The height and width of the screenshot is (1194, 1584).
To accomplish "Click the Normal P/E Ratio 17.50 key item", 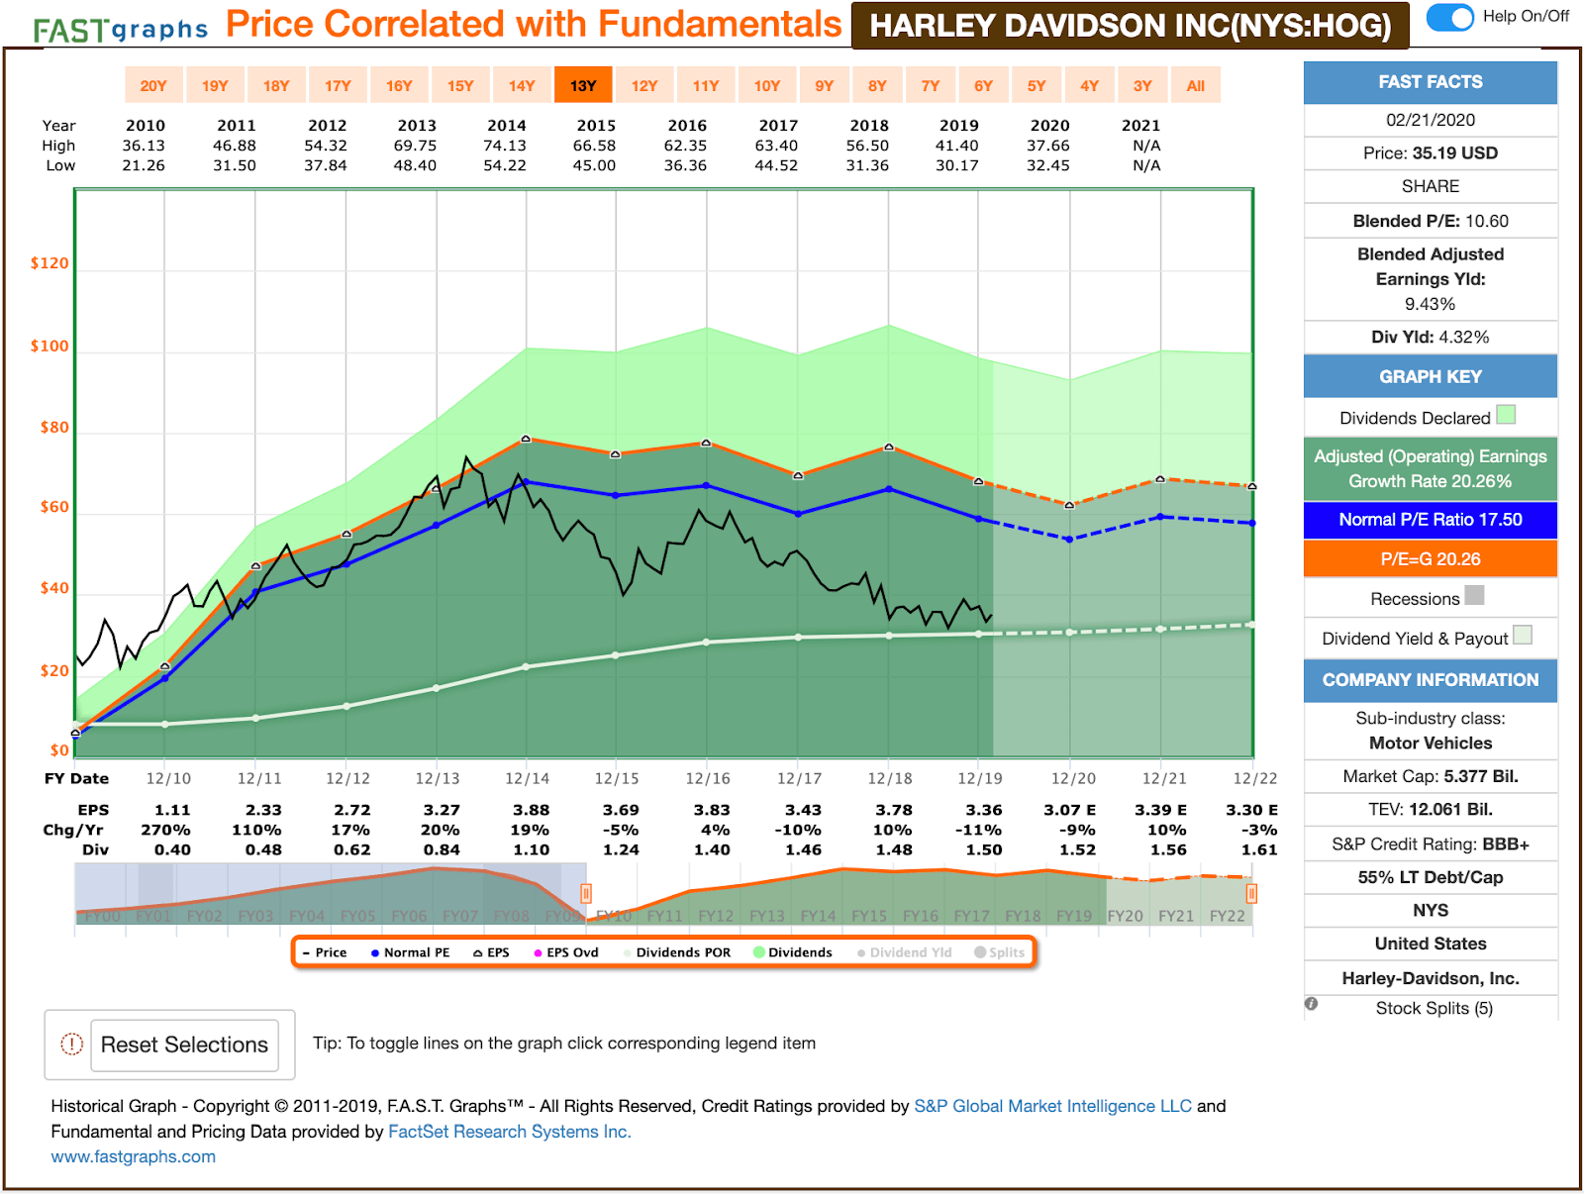I will pyautogui.click(x=1430, y=519).
